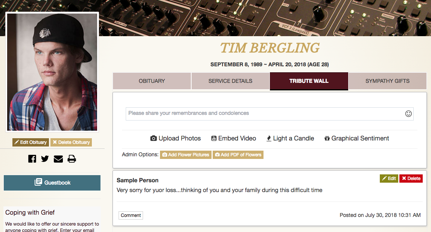Share obituary on Twitter

click(45, 159)
